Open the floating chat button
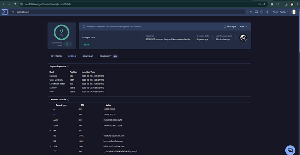 (x=290, y=150)
